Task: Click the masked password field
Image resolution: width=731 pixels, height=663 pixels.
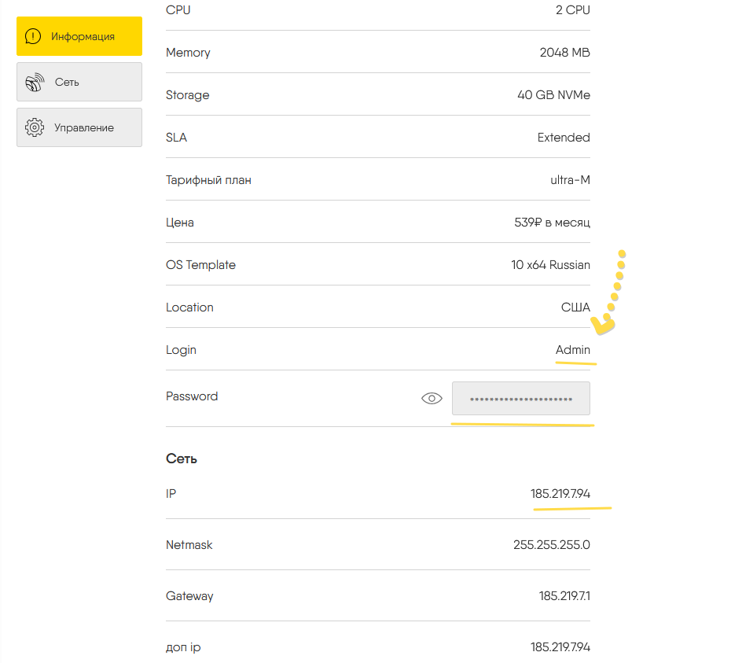Action: pos(520,399)
